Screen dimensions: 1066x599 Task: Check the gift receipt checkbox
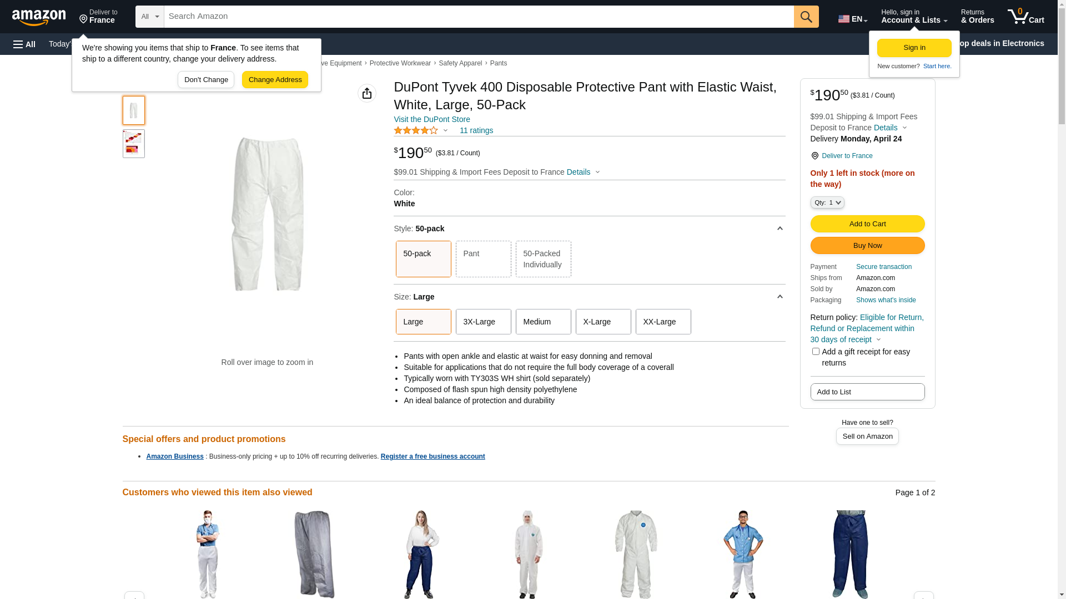816,352
